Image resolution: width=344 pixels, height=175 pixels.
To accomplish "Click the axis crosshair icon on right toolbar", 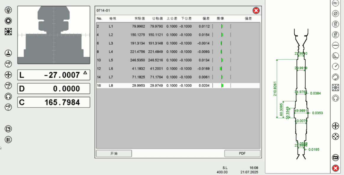I will (x=335, y=126).
